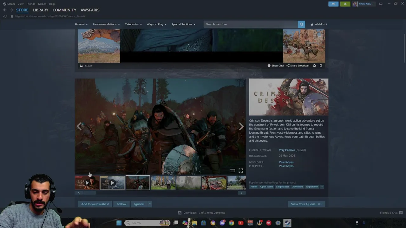
Task: Select the Open World tag
Action: coord(266,187)
